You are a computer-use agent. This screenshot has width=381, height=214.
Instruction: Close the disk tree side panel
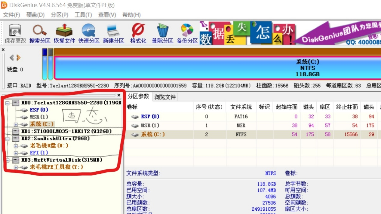pos(119,95)
